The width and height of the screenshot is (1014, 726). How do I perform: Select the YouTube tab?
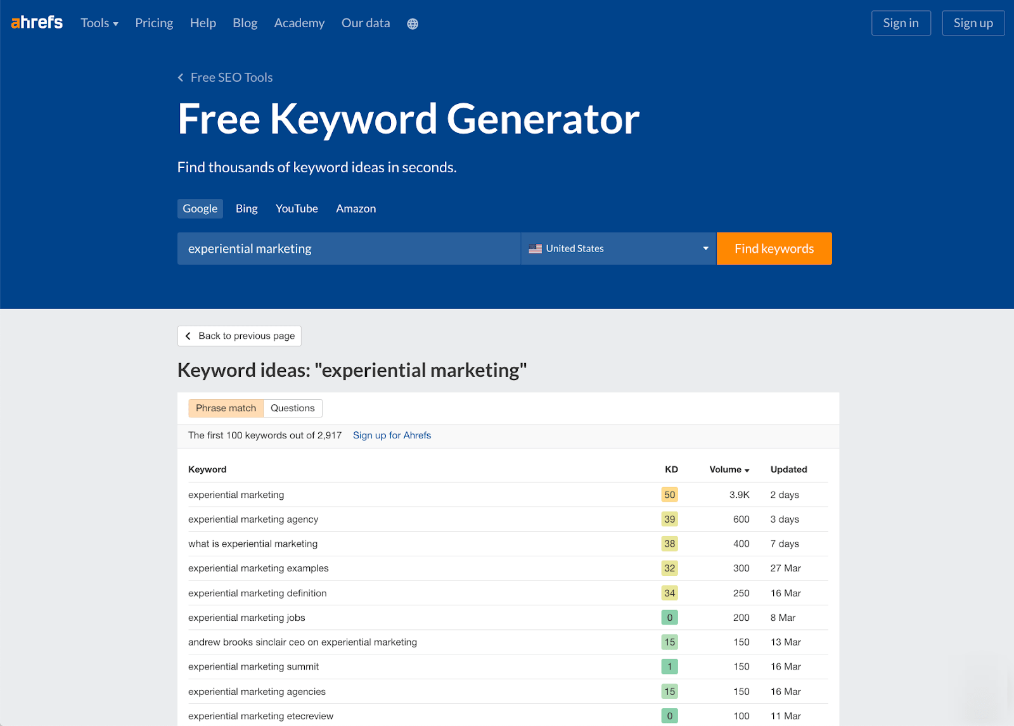pyautogui.click(x=296, y=208)
